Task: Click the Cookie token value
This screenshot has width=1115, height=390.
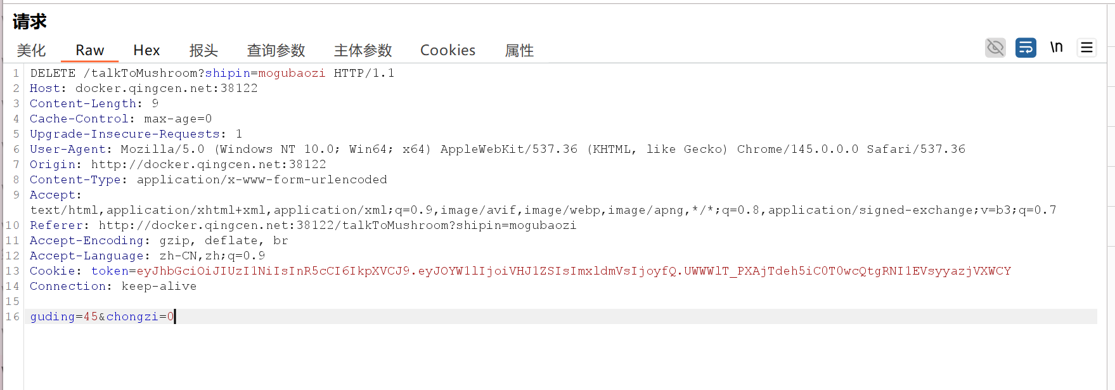Action: point(574,271)
